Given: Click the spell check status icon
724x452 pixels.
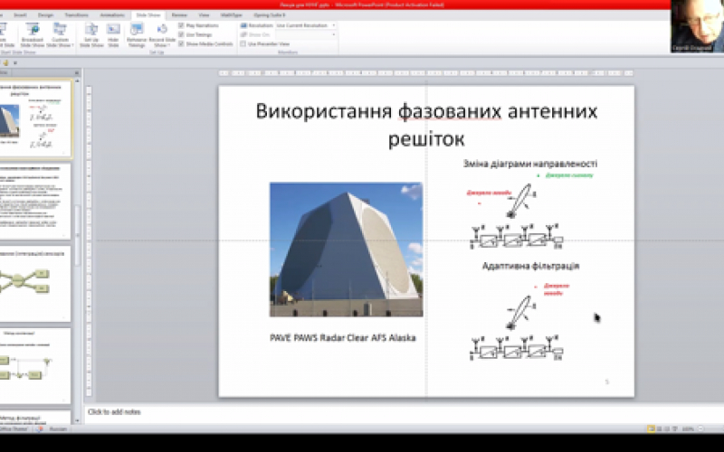Looking at the screenshot, I should pyautogui.click(x=39, y=428).
